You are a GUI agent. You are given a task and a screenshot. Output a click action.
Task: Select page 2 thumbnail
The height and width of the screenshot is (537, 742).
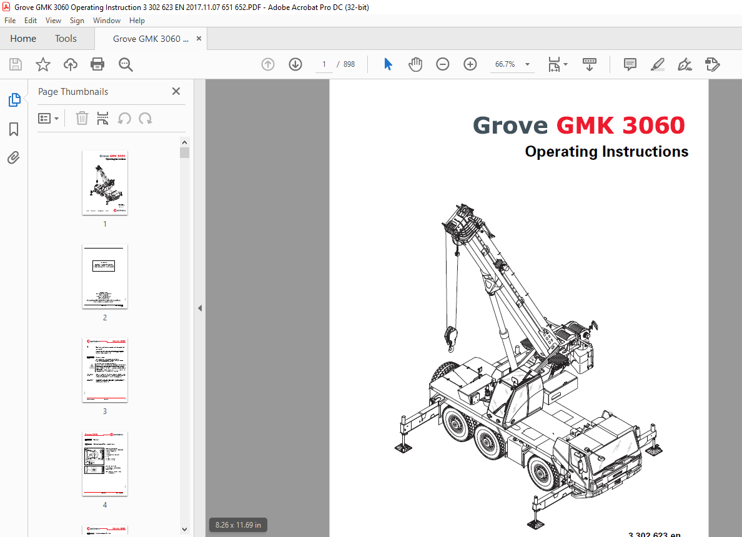tap(104, 277)
